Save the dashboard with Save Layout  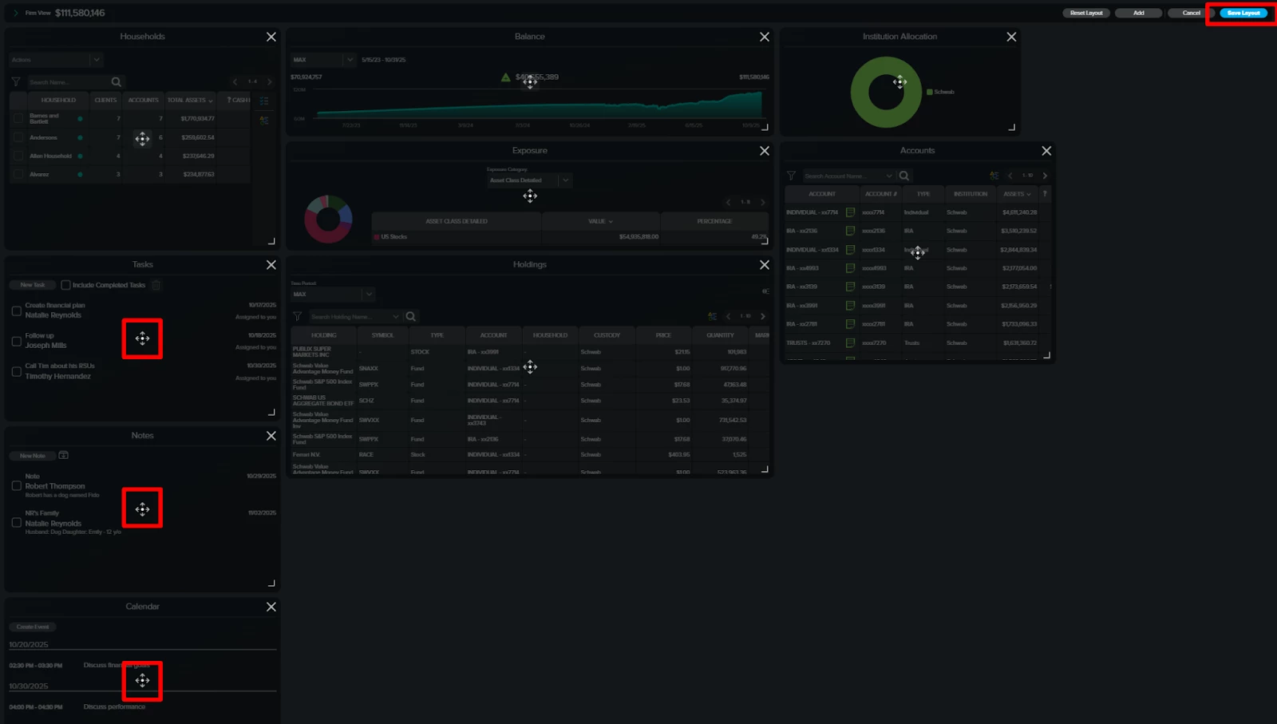pos(1243,13)
